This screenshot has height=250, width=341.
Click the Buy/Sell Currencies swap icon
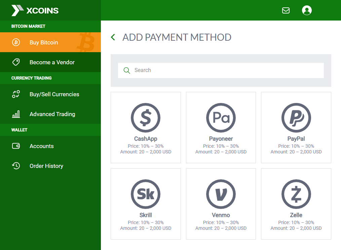[16, 94]
